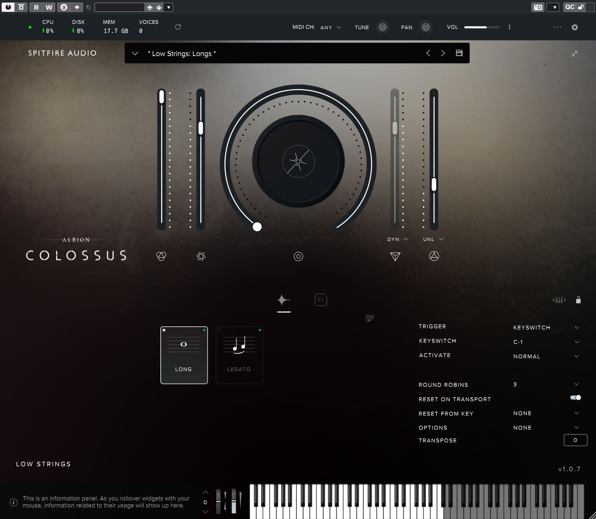Click the padlock icon above TRIGGER
Viewport: 596px width, 519px height.
pos(578,300)
